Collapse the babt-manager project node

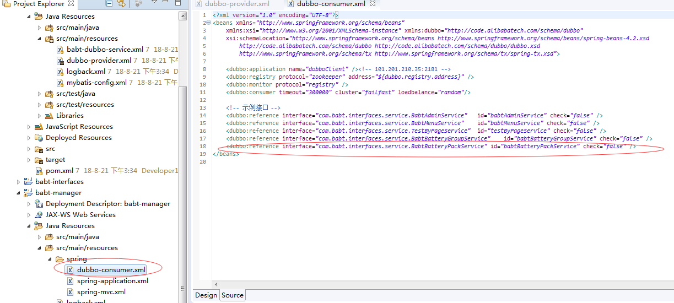[19, 193]
